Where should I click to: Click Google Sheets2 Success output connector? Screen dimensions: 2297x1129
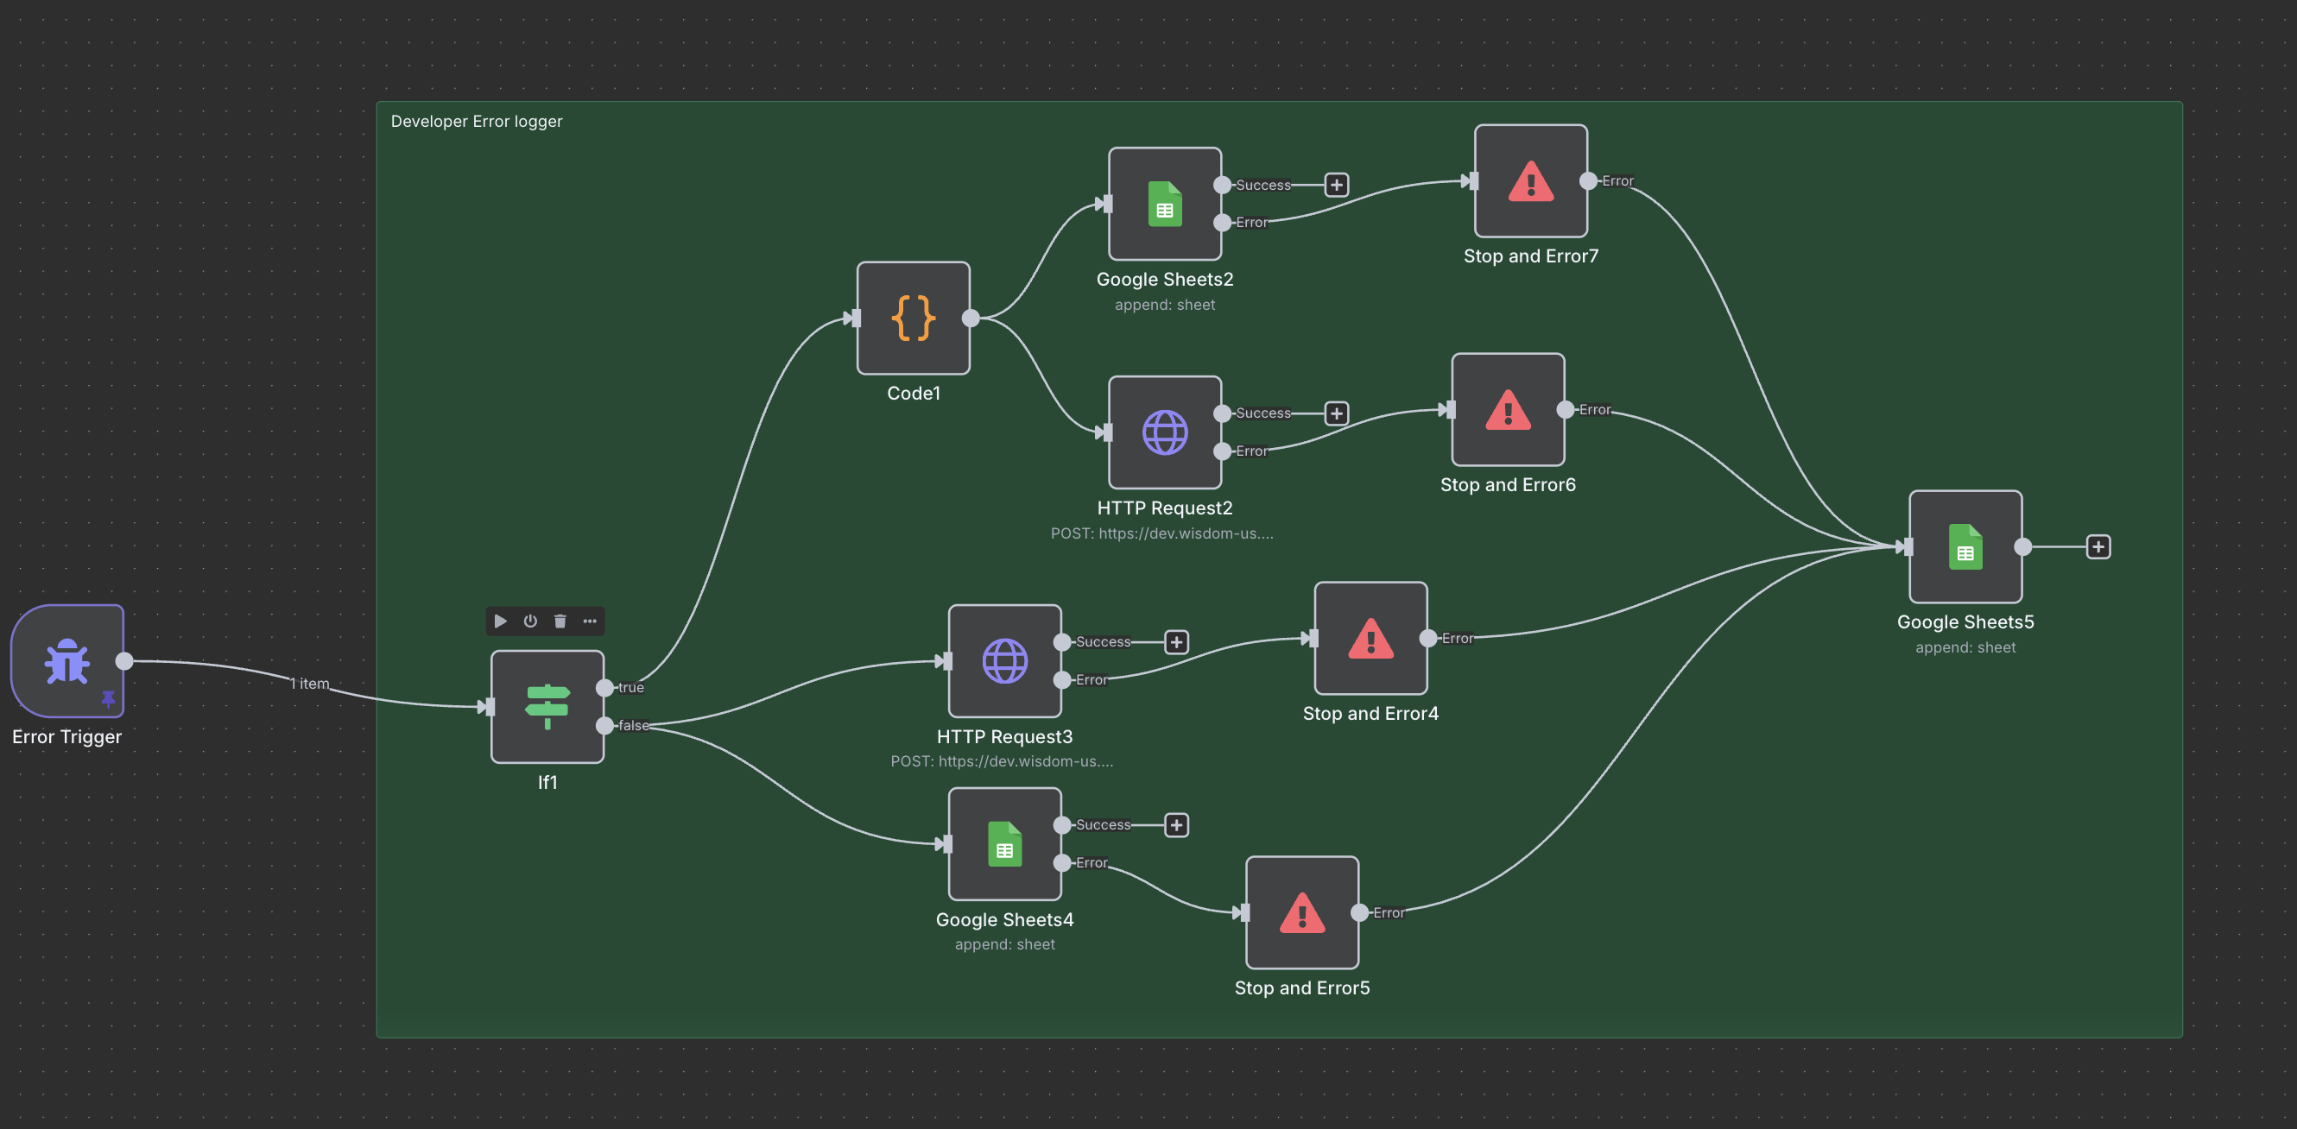(x=1224, y=185)
